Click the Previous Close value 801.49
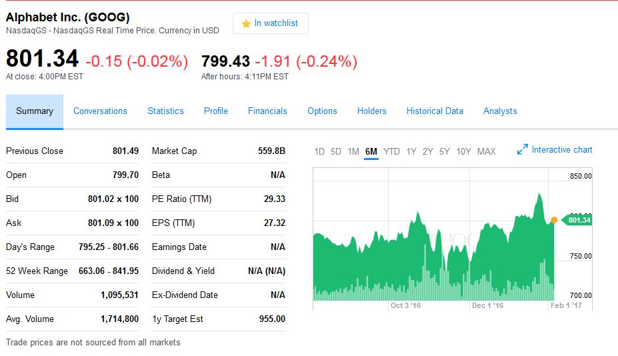This screenshot has width=618, height=356. [x=125, y=151]
